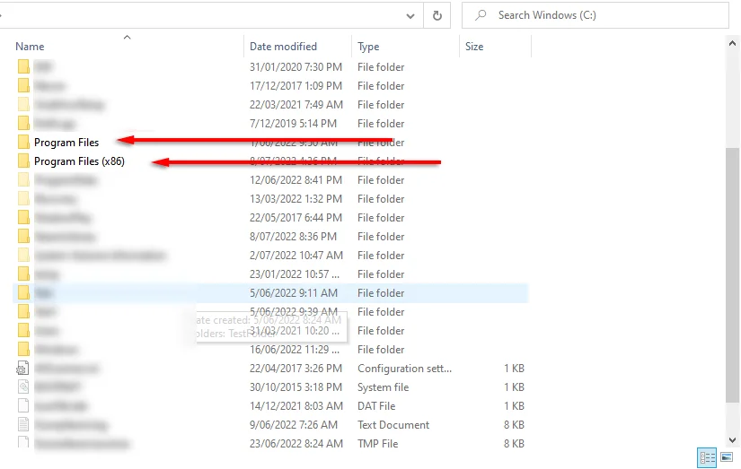The width and height of the screenshot is (741, 469).
Task: Click the search magnifier icon
Action: click(481, 15)
